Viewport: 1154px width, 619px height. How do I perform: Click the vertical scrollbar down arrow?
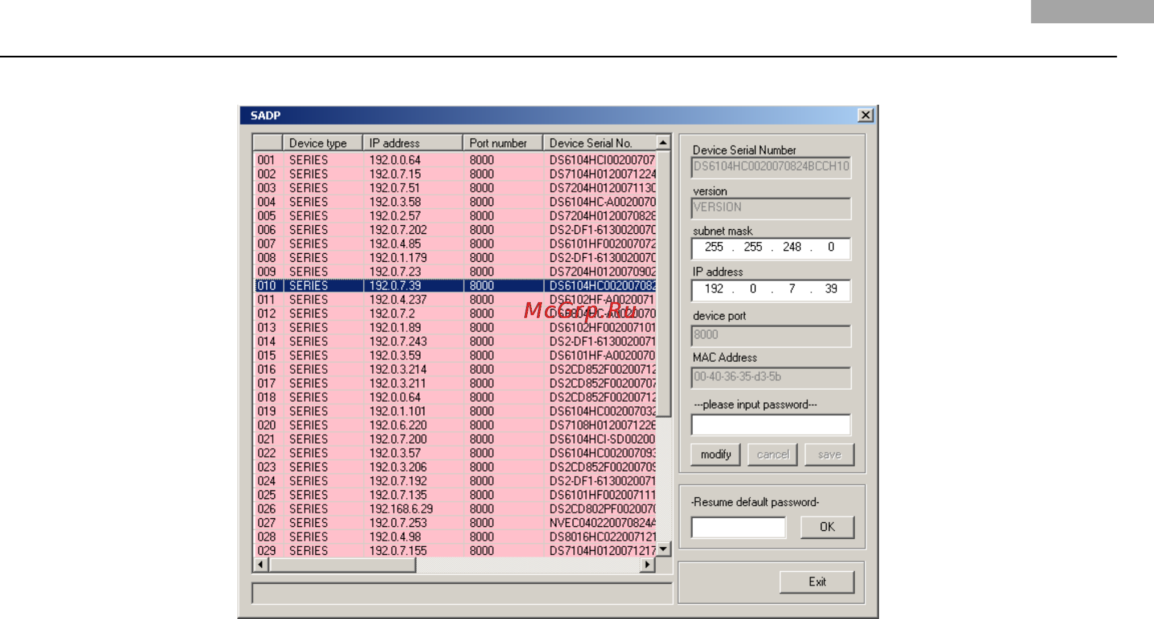(x=663, y=549)
